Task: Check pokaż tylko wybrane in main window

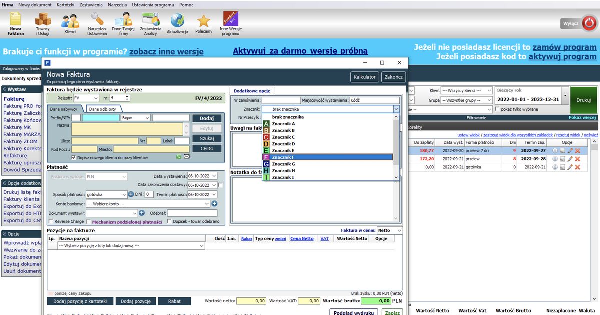Action: (x=496, y=109)
